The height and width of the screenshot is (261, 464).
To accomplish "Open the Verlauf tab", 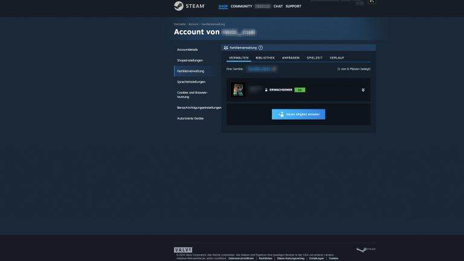I will point(337,57).
